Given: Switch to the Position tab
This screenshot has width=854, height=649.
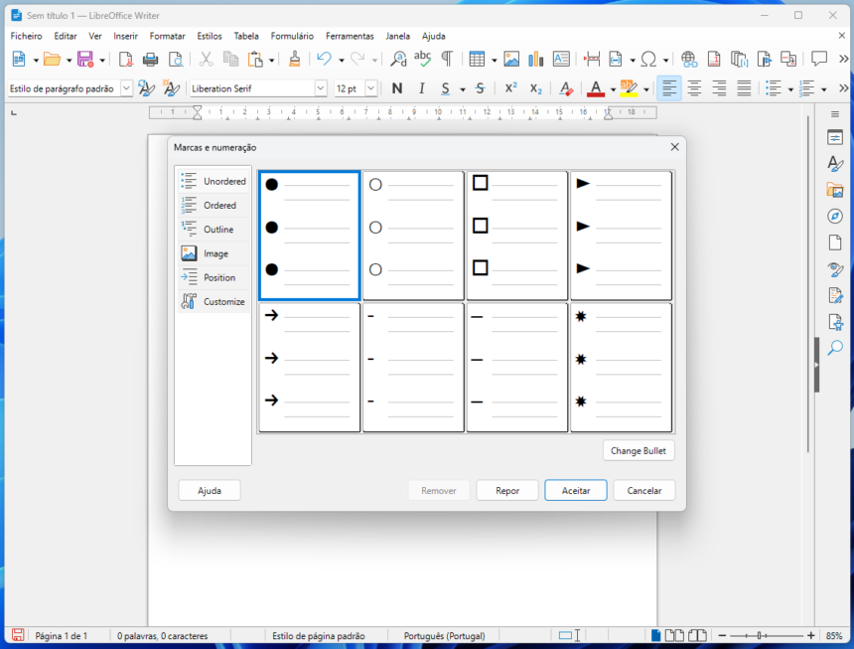Looking at the screenshot, I should click(213, 277).
